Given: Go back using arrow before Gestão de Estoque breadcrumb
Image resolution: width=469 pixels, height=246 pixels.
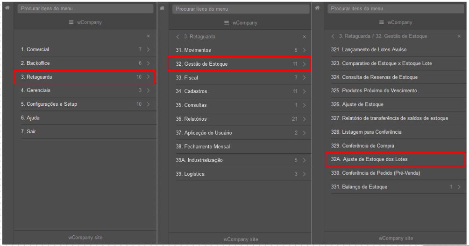Looking at the screenshot, I should (x=333, y=36).
